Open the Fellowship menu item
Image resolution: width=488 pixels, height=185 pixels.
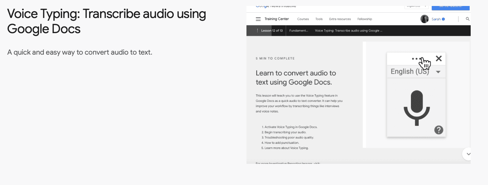click(x=365, y=19)
